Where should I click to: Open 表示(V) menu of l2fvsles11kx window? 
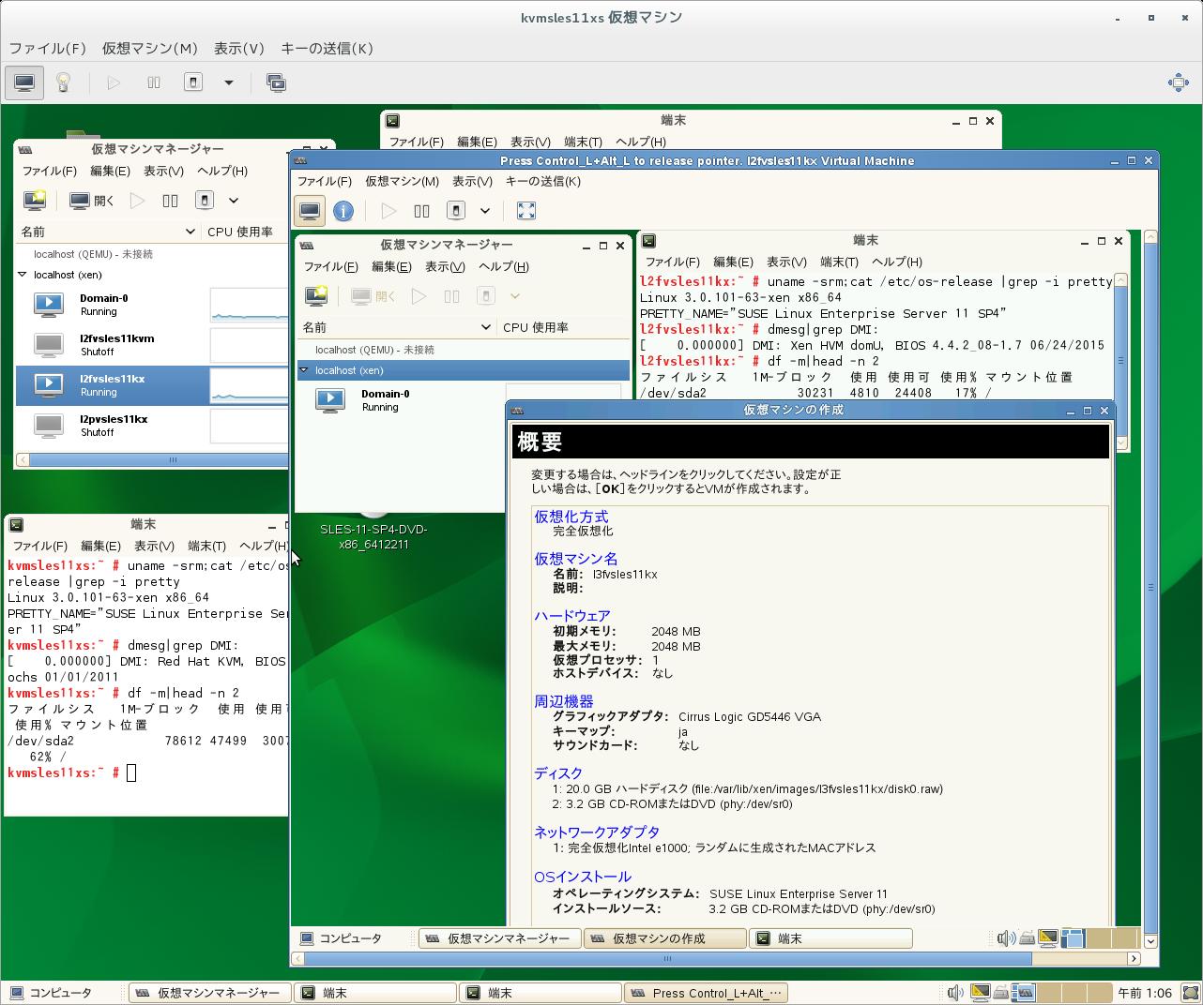point(471,181)
